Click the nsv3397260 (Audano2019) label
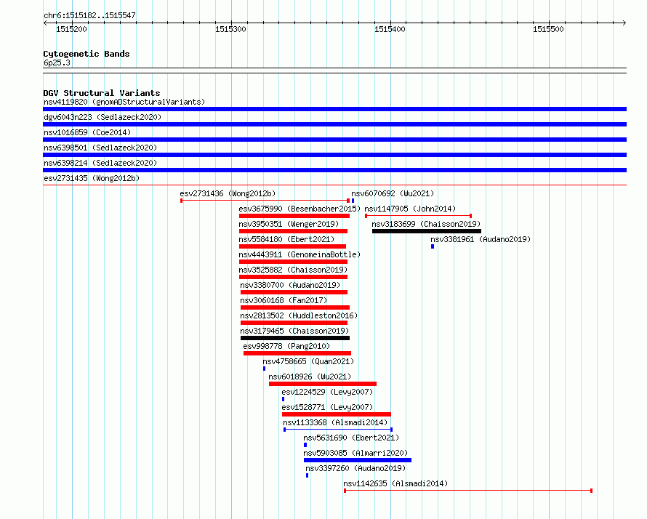Viewport: 647px width, 519px height. 355,468
